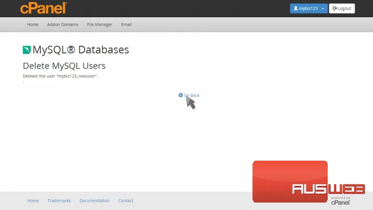373x210 pixels.
Task: Open the mybiz123 user account menu
Action: [309, 9]
